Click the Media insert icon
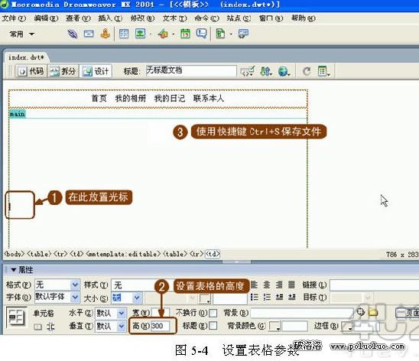 [163, 34]
